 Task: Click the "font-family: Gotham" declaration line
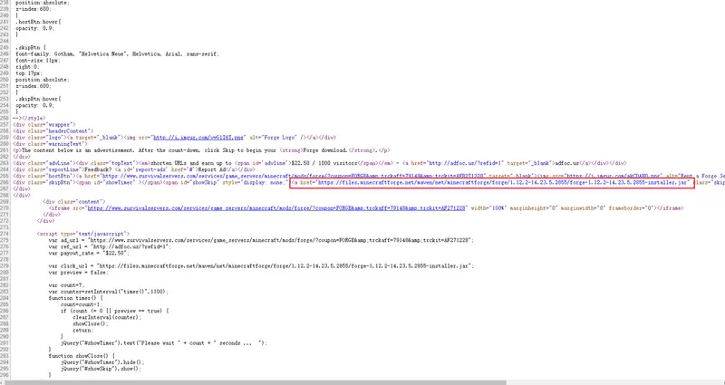[117, 54]
